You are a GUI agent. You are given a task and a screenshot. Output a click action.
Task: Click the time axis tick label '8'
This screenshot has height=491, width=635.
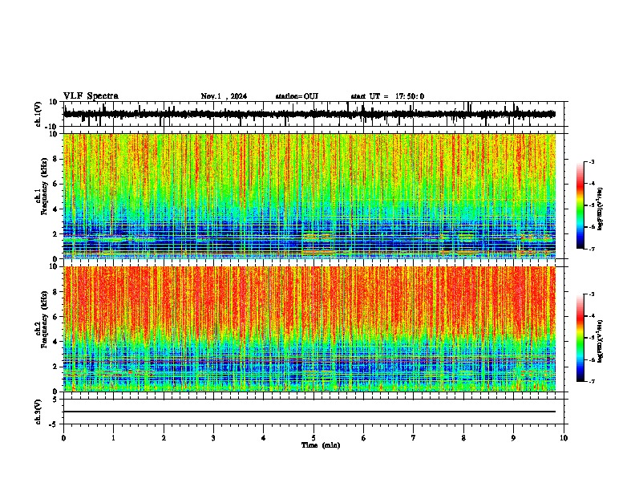point(463,438)
